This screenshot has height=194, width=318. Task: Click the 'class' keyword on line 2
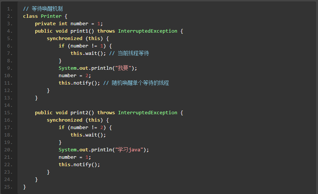pyautogui.click(x=30, y=16)
